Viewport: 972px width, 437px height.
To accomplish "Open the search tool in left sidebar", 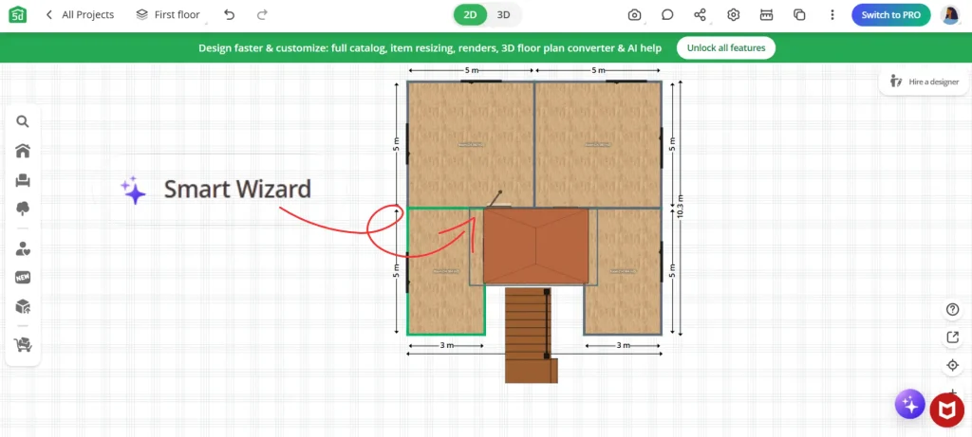I will tap(23, 121).
